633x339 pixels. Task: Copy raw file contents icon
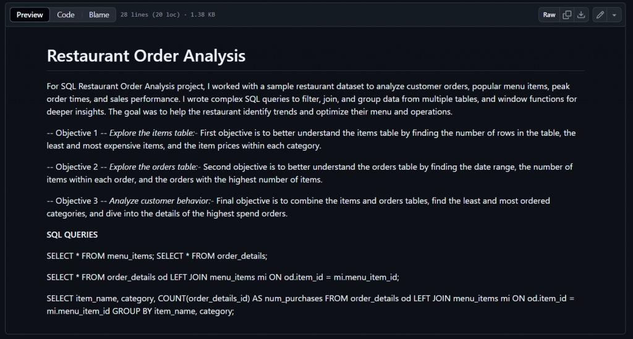567,15
